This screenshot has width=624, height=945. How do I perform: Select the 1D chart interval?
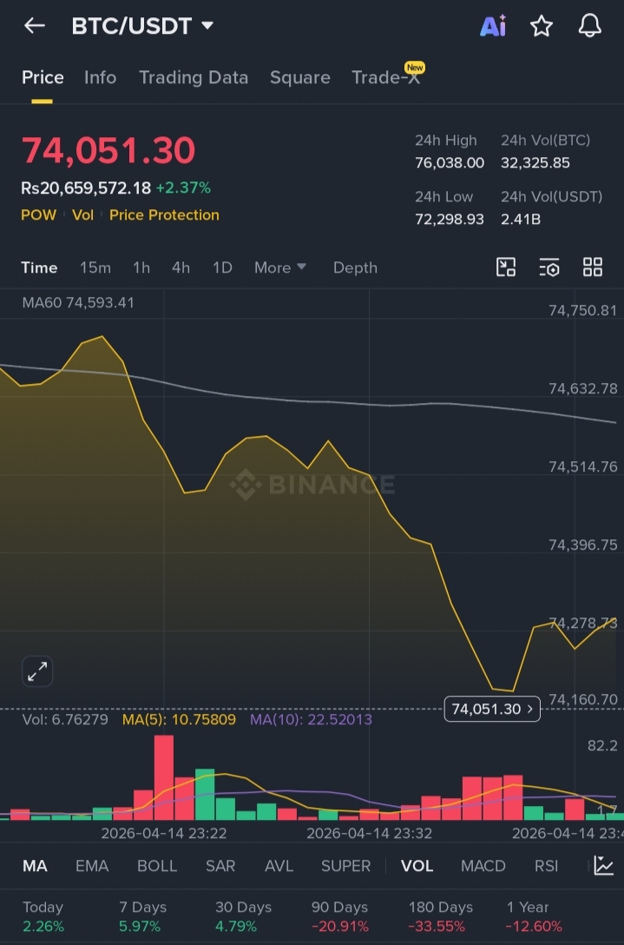[222, 268]
